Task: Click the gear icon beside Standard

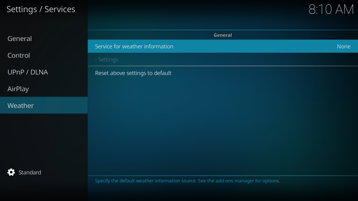Action: coord(11,172)
